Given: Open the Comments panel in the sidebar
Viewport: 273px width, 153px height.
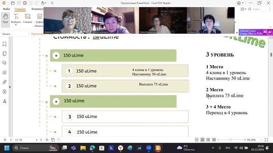Looking at the screenshot, I should click(x=5, y=62).
